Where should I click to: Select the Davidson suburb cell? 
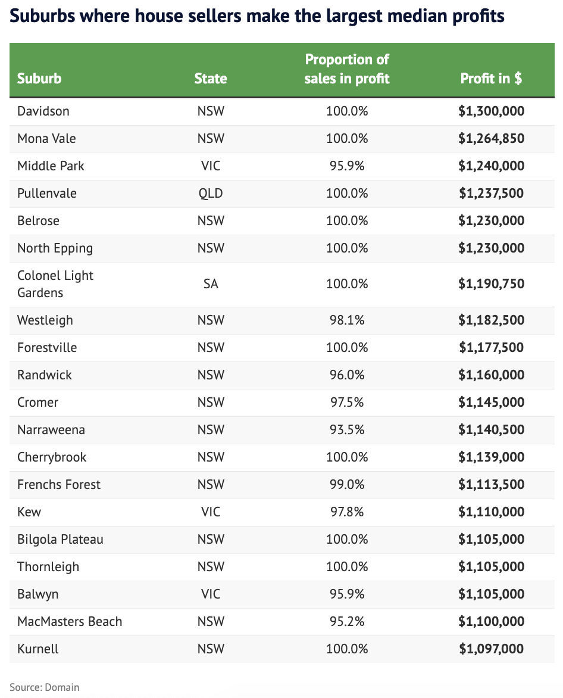[43, 111]
